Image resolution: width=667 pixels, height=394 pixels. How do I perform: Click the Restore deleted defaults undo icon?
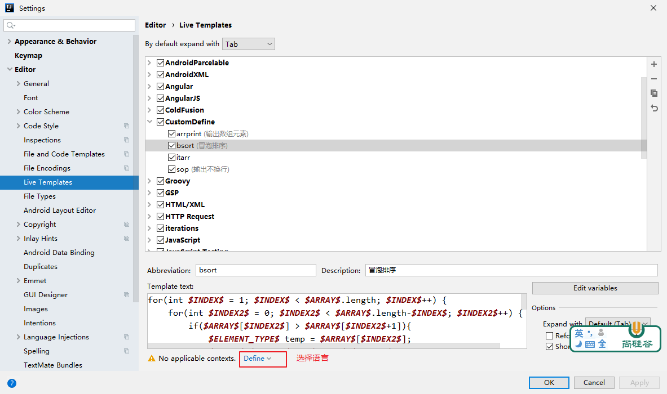click(x=654, y=108)
